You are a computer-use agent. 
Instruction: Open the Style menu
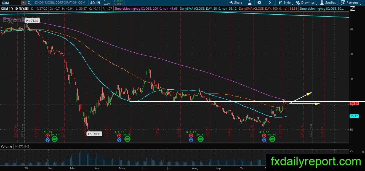[x=284, y=2]
